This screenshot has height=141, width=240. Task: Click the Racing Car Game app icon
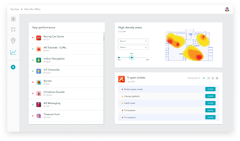(39, 38)
